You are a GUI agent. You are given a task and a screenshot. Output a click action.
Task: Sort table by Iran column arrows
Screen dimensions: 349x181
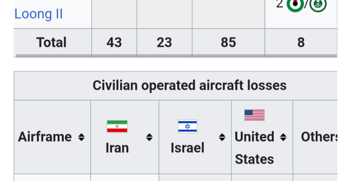(x=150, y=137)
